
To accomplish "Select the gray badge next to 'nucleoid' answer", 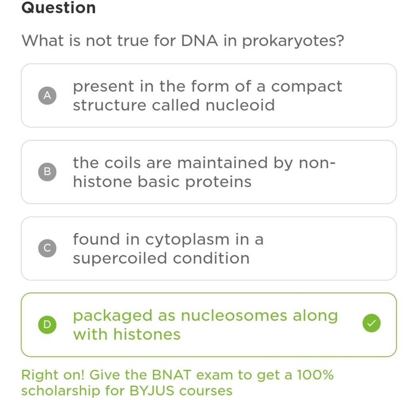I will pos(47,95).
